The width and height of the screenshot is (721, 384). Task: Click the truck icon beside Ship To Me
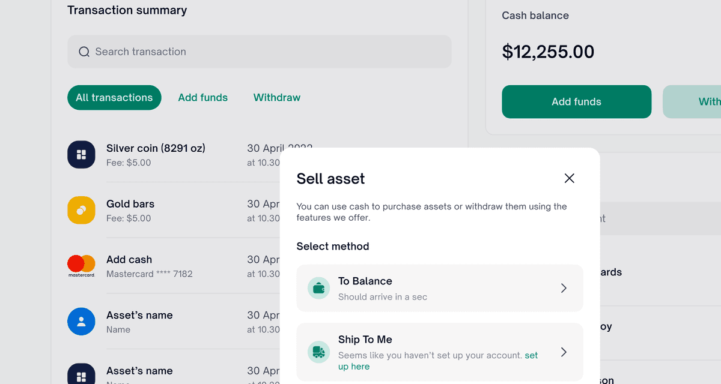(x=318, y=352)
